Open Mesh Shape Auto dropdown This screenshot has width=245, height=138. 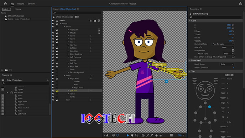tap(227, 64)
